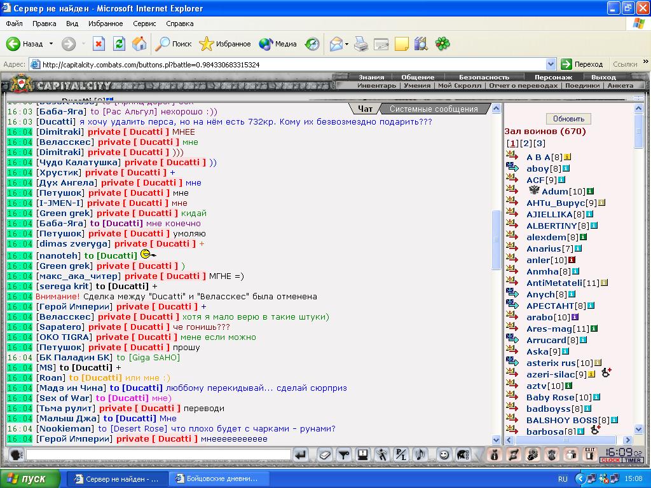Click the info icon next to aboy[8]

566,168
